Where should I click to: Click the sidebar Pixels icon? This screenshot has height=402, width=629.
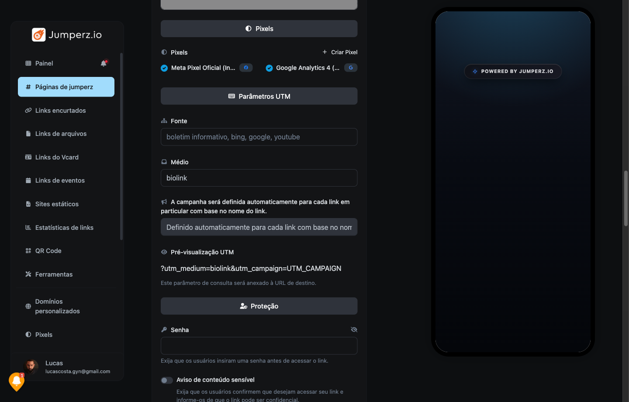click(28, 335)
